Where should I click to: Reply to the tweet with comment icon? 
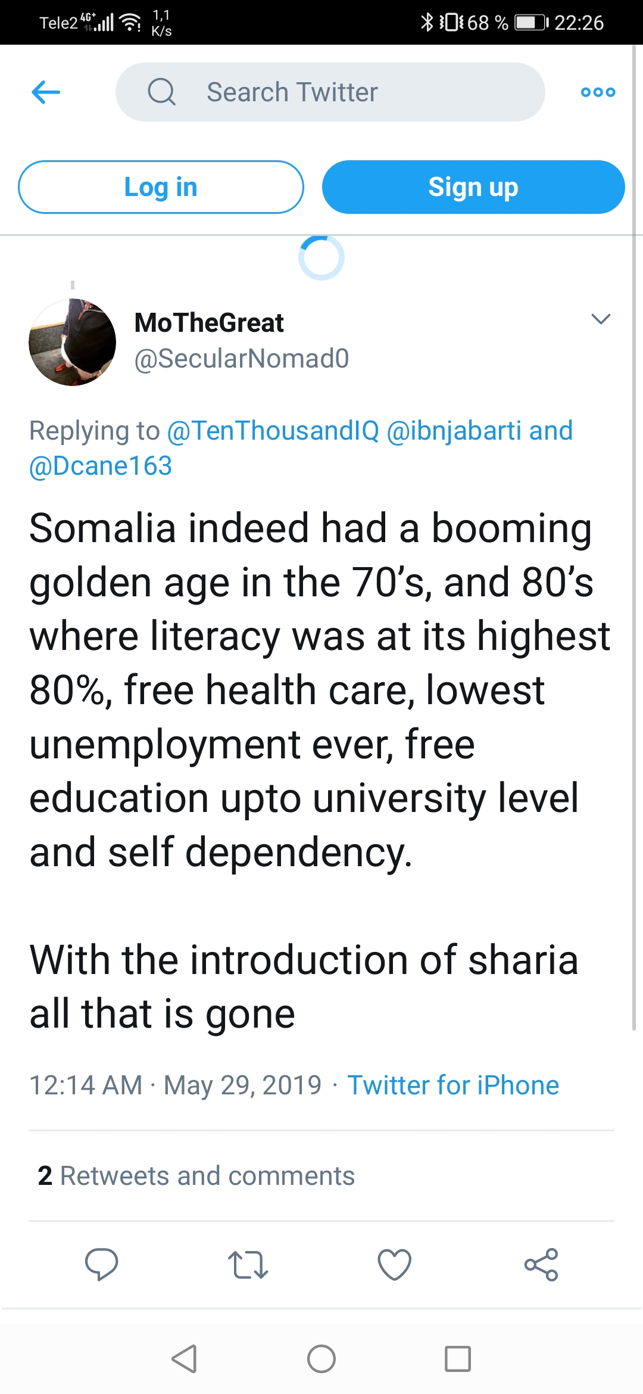[102, 1264]
